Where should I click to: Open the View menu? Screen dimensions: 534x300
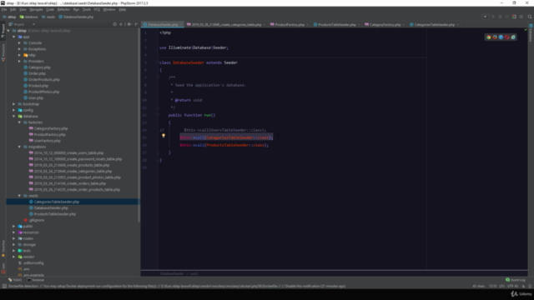pyautogui.click(x=23, y=9)
